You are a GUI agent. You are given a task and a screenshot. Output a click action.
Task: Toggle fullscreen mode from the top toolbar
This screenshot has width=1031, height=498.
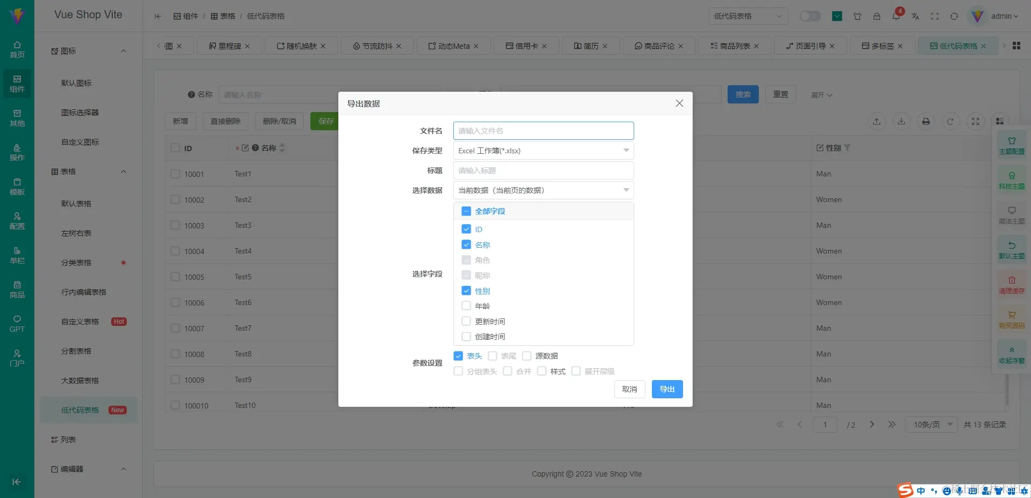pos(935,16)
